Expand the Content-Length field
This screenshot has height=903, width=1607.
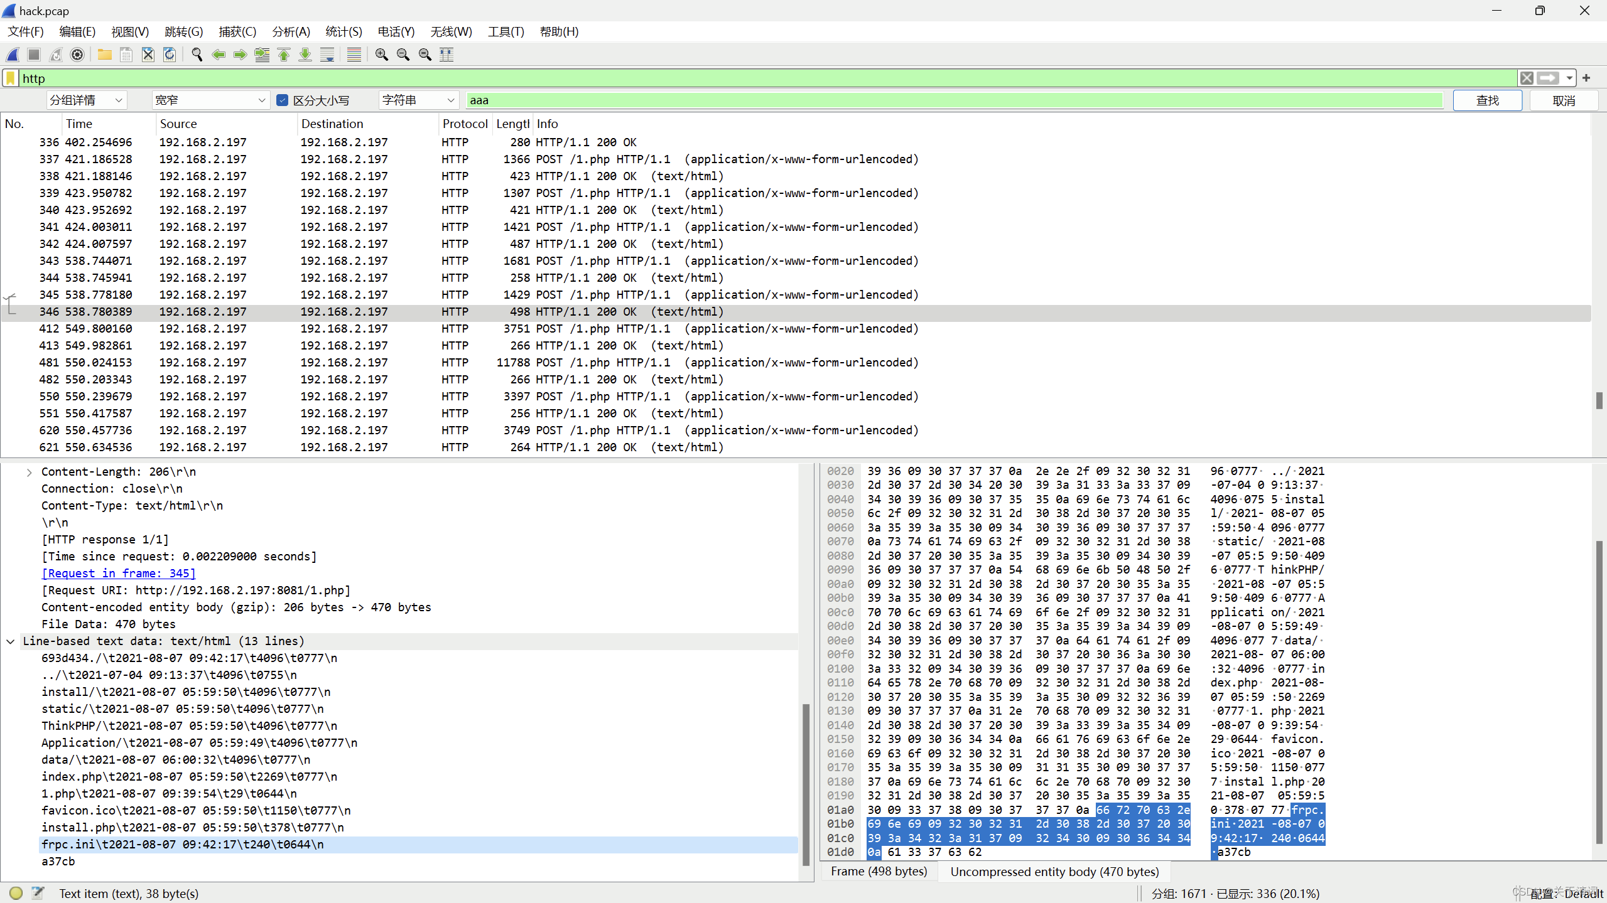tap(29, 473)
